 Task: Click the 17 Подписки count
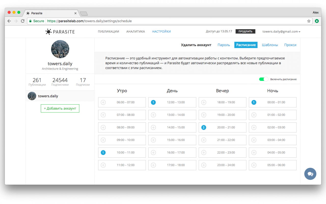(x=83, y=82)
